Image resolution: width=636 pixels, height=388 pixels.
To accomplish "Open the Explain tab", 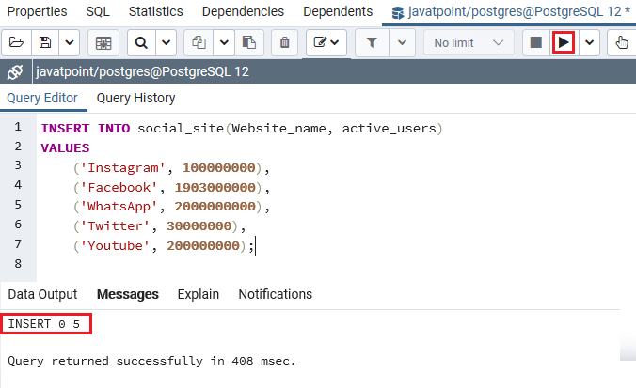I will click(199, 294).
